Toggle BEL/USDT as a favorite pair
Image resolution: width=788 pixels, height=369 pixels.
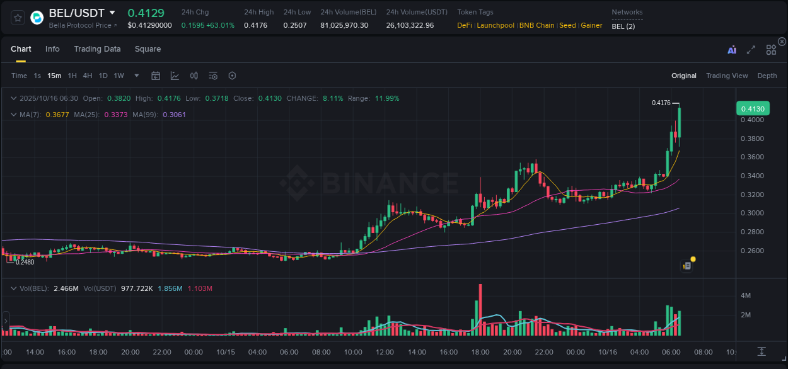coord(17,18)
